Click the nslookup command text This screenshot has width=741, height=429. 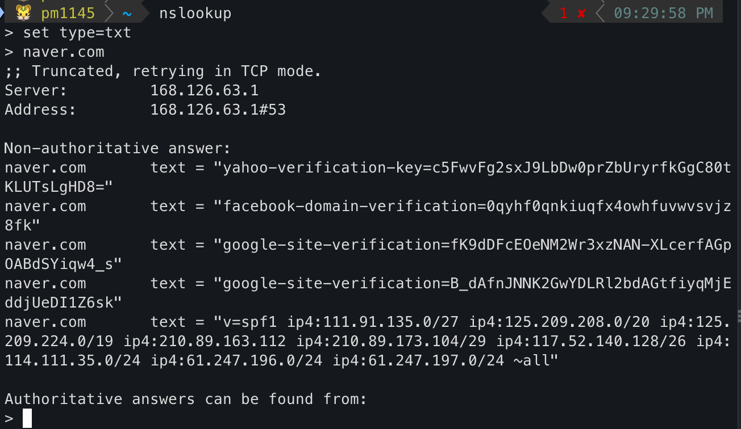(195, 13)
